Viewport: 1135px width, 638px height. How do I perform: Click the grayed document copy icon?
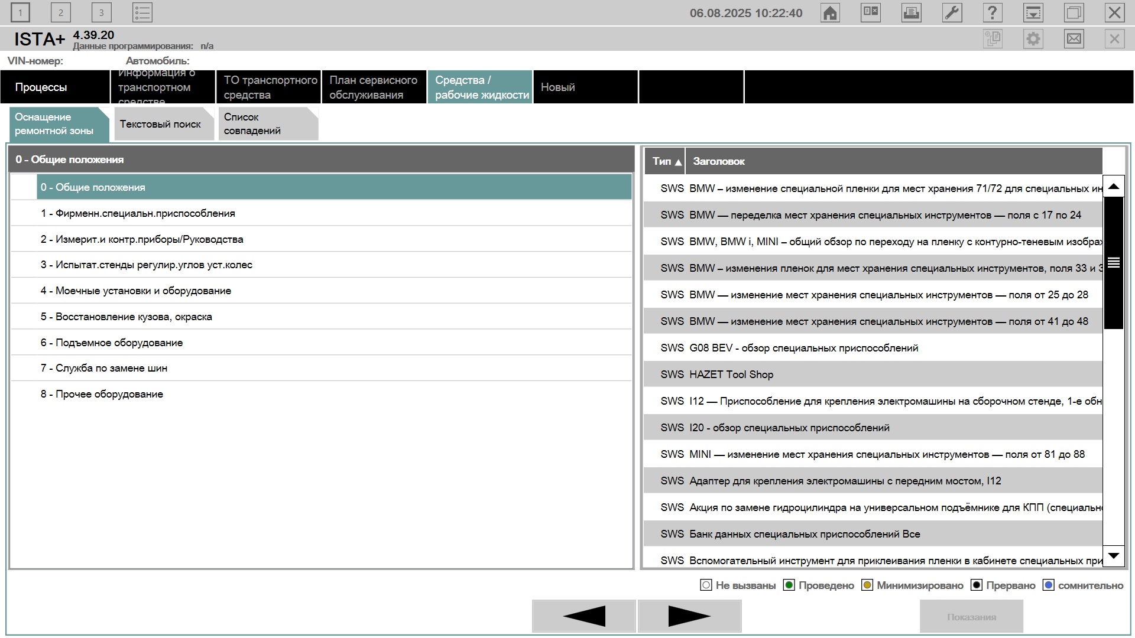tap(993, 39)
